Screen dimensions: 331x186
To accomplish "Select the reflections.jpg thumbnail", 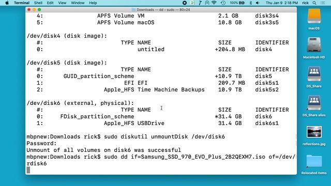I will (314, 132).
